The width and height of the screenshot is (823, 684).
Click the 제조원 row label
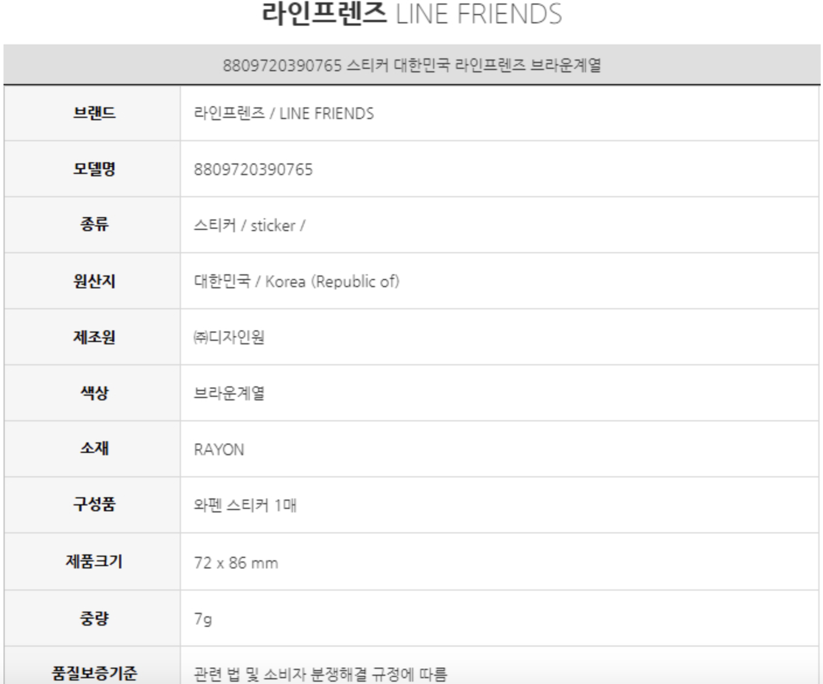pyautogui.click(x=94, y=337)
